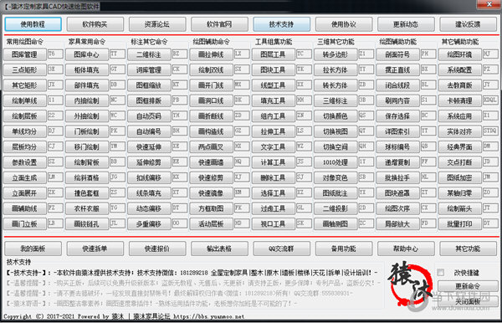Focus shortcut field beside 图层工具

(x=304, y=54)
